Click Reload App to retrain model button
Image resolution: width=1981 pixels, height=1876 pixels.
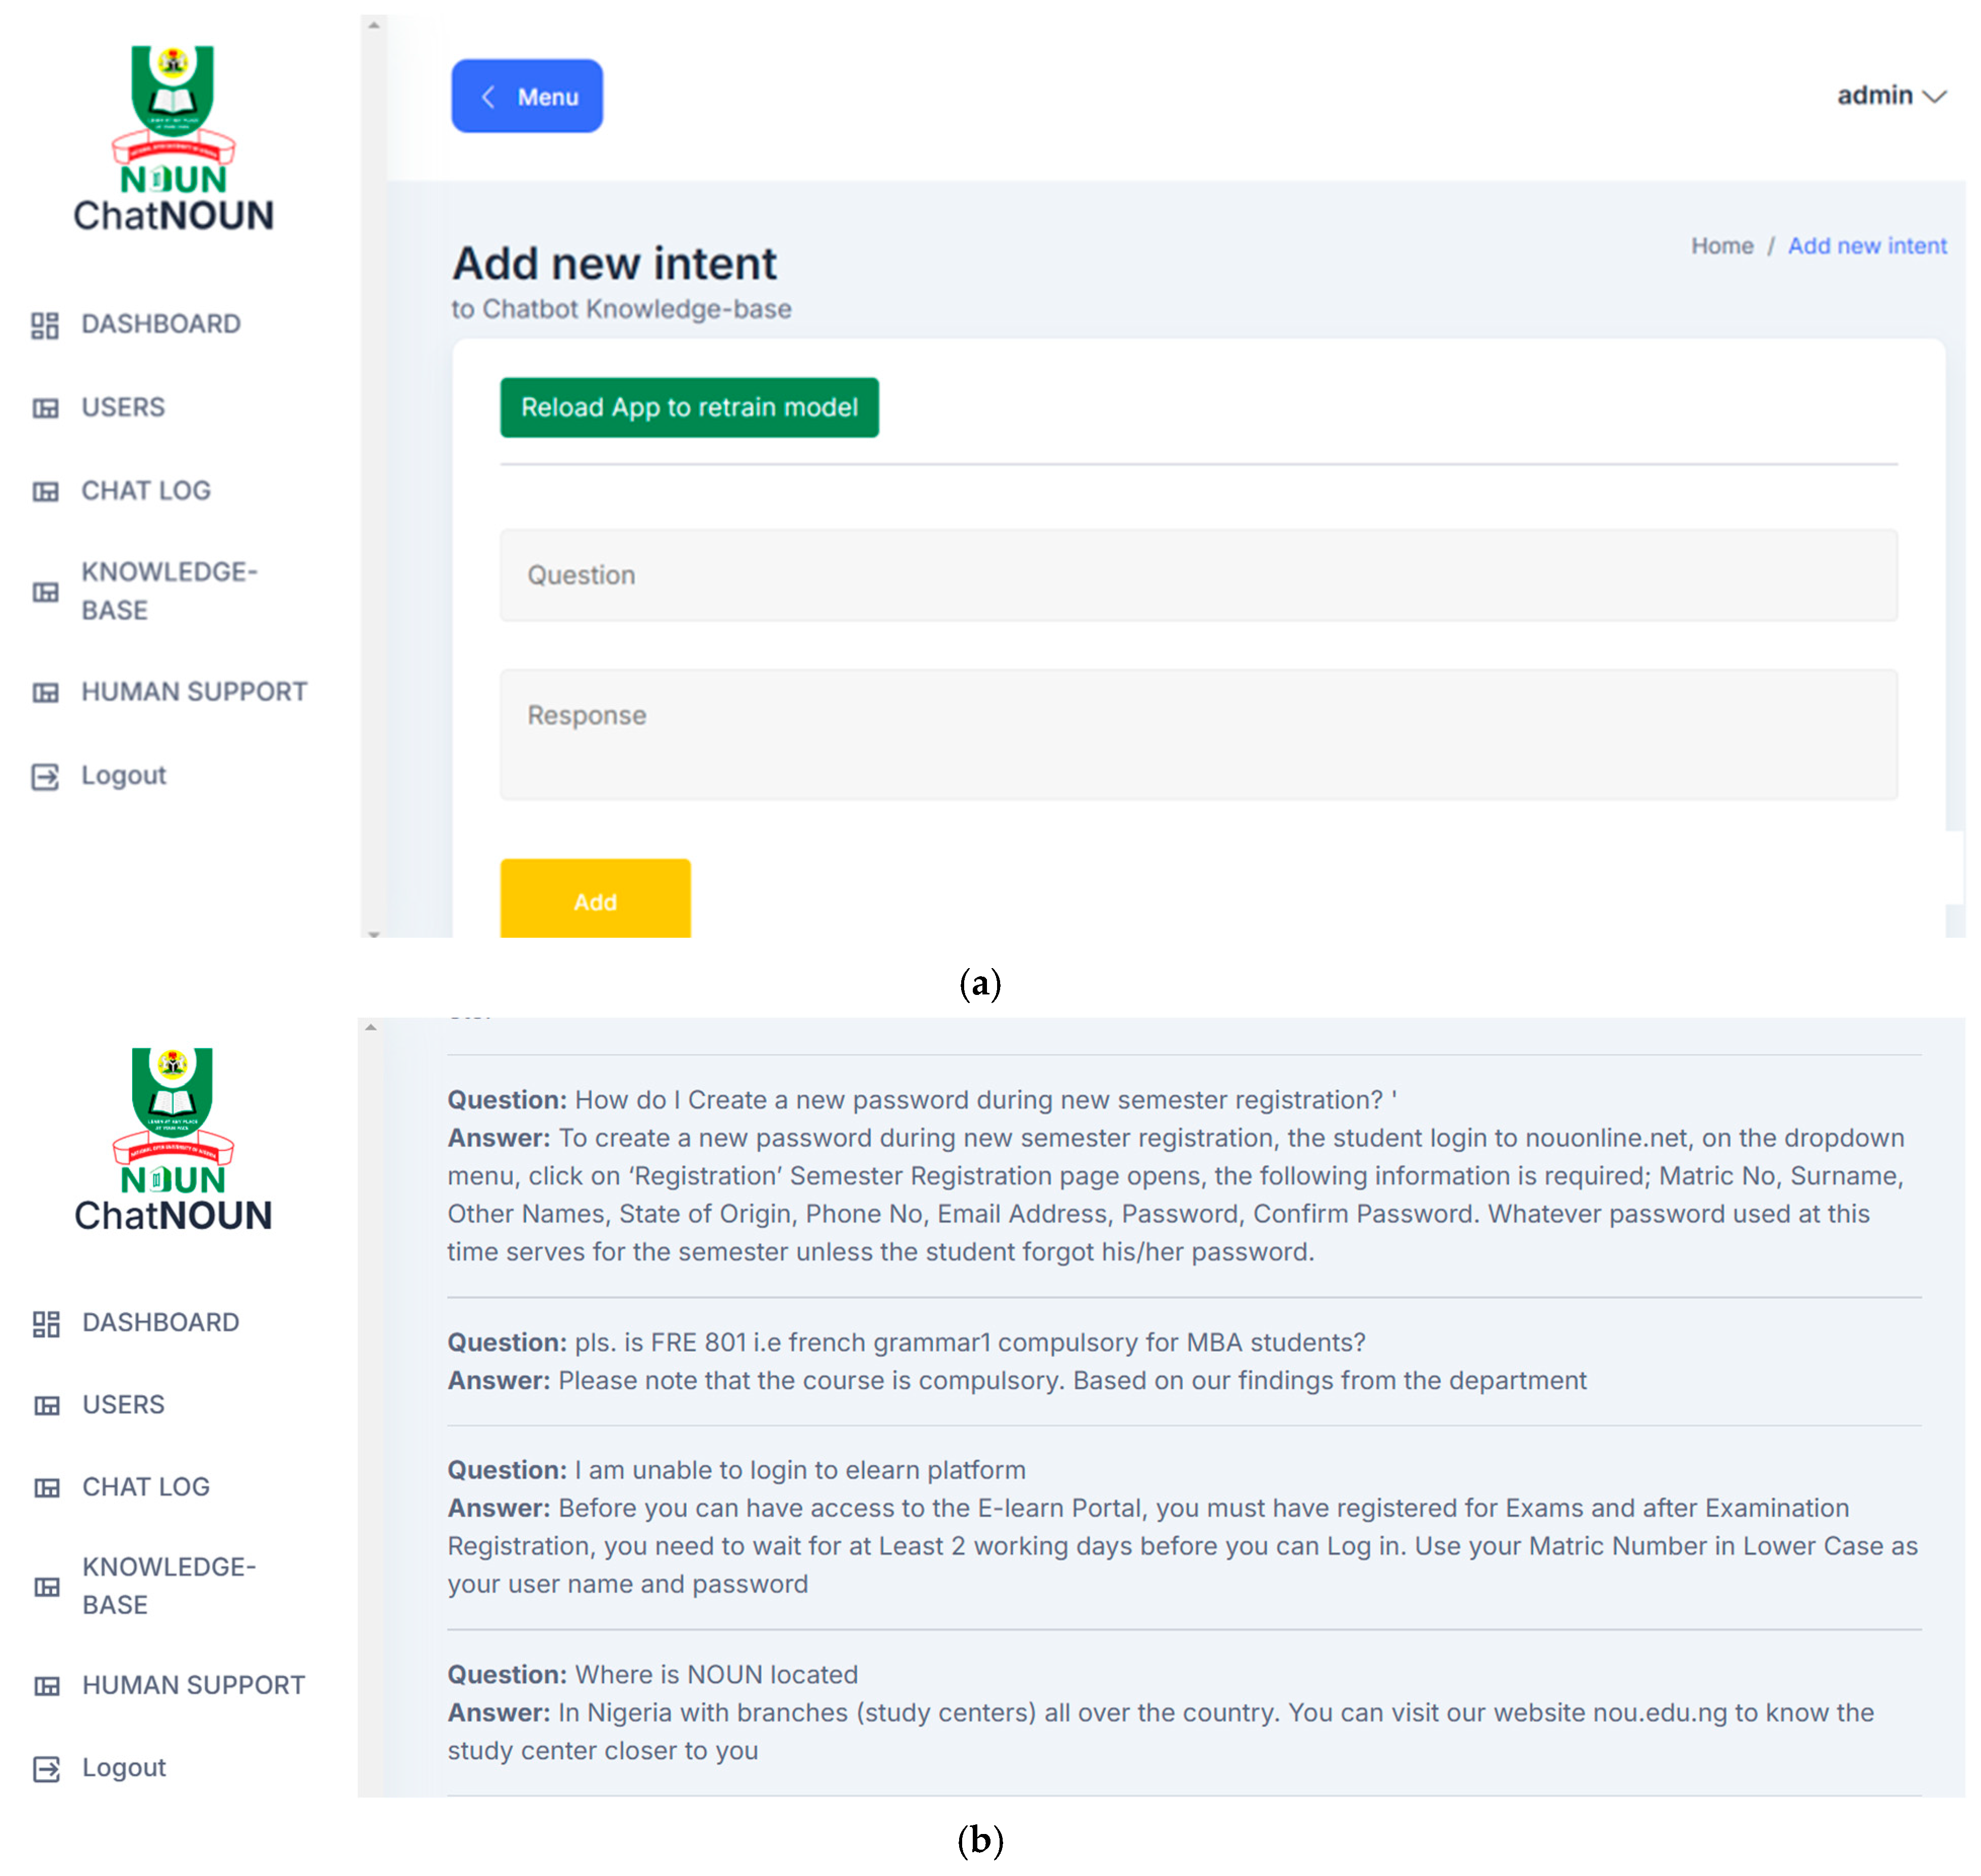tap(689, 407)
